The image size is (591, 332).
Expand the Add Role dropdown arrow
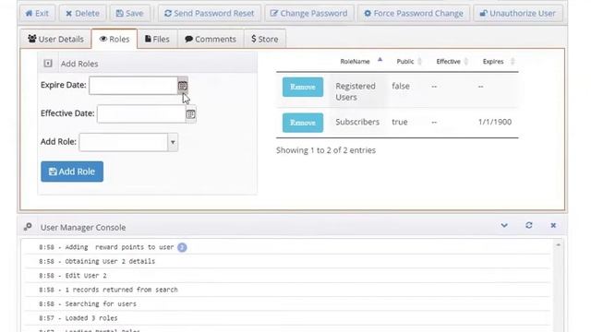pos(173,142)
